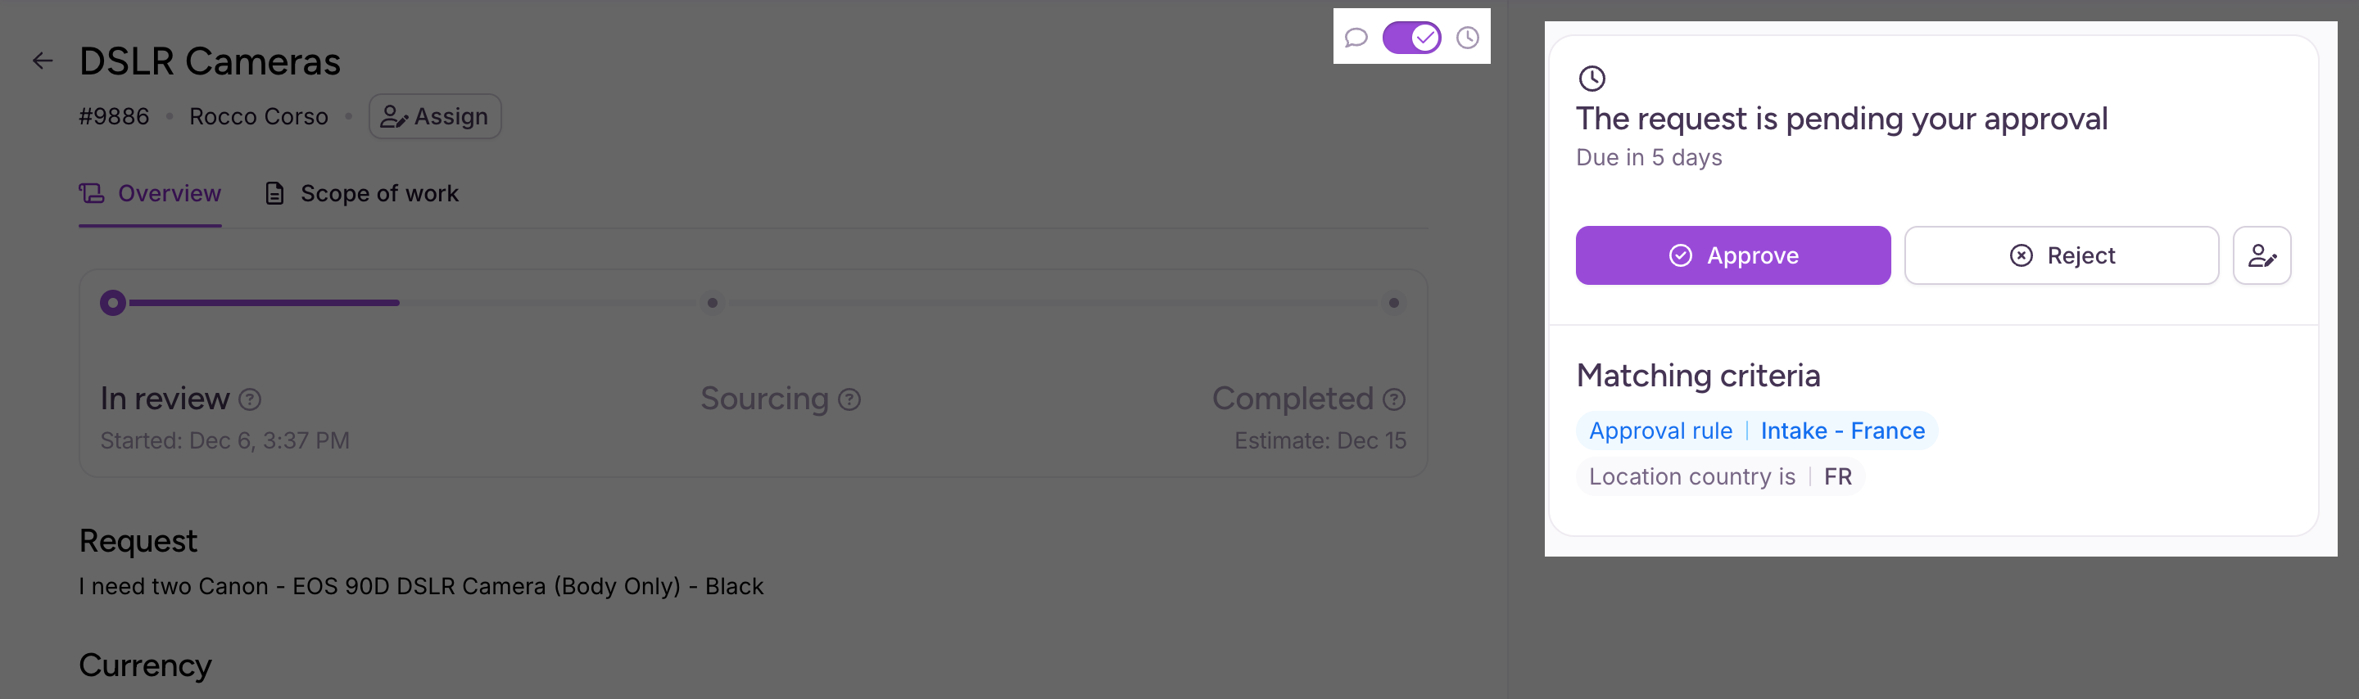Open the Scope of work tab
Viewport: 2359px width, 699px height.
pyautogui.click(x=362, y=194)
